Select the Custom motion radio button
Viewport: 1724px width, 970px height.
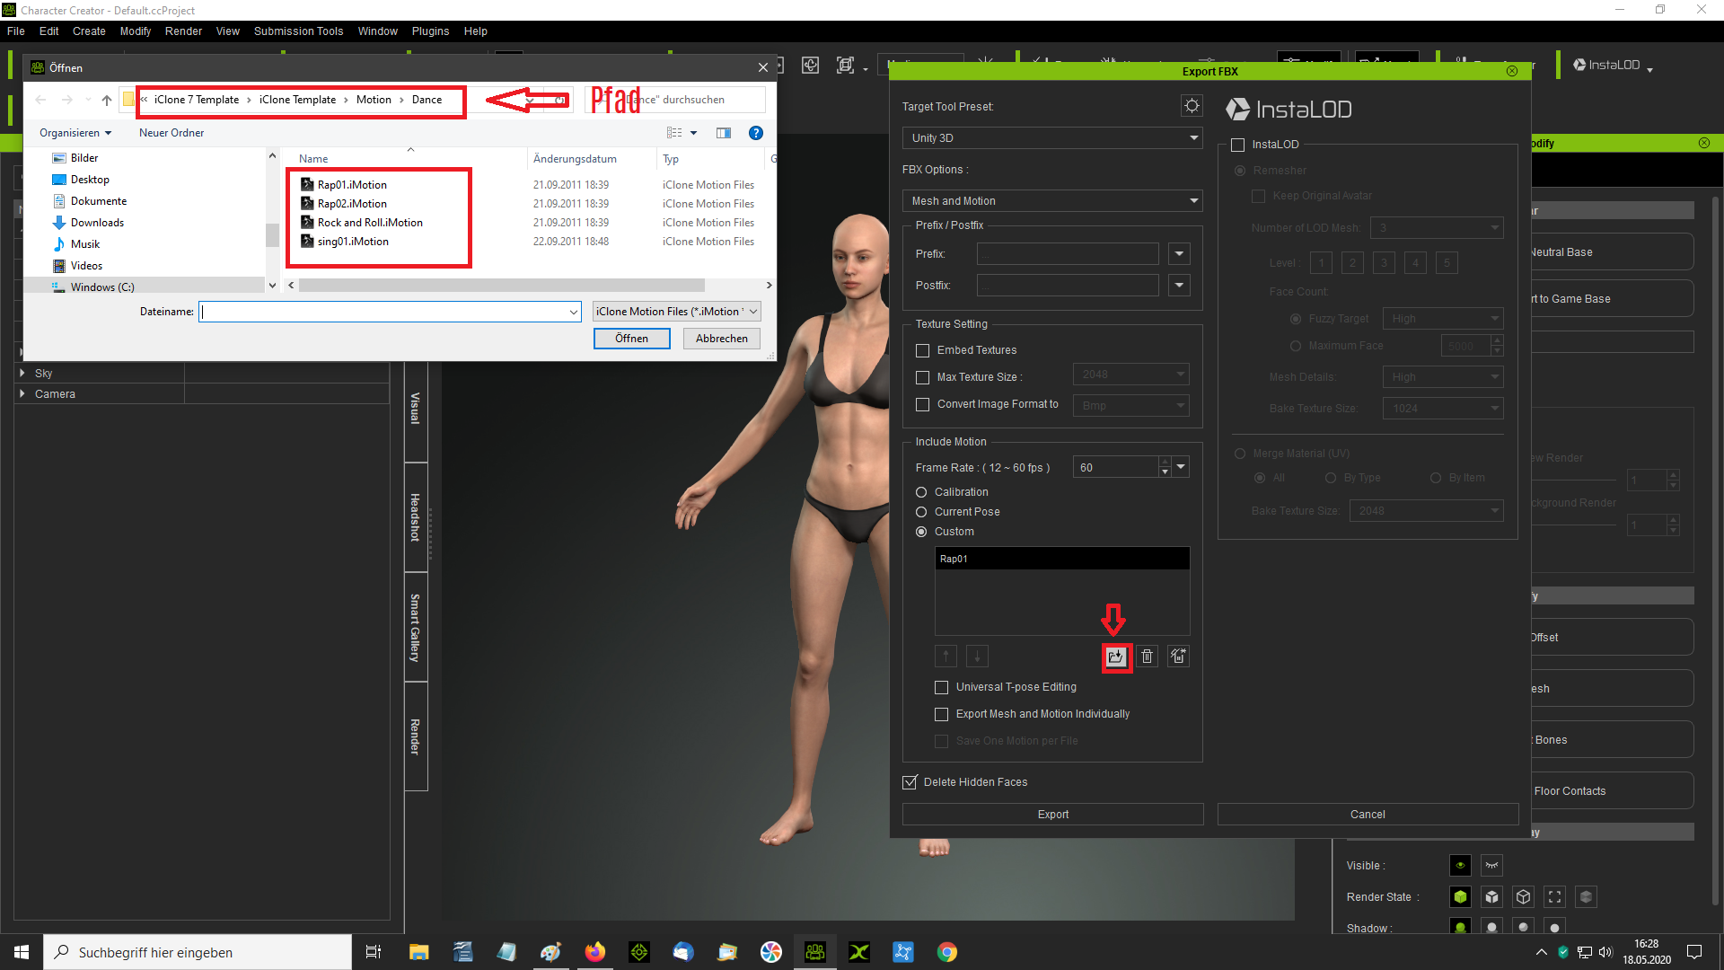pos(921,532)
